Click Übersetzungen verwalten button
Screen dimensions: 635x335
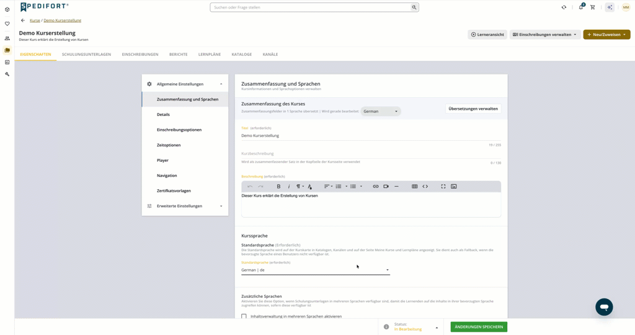point(473,109)
